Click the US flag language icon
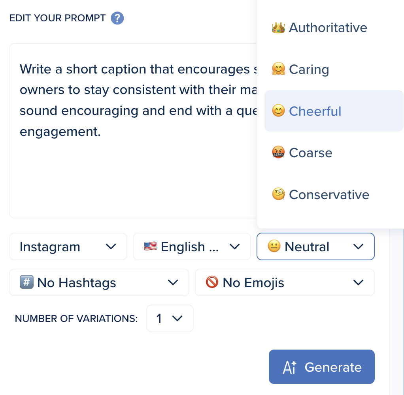This screenshot has height=395, width=404. click(150, 247)
